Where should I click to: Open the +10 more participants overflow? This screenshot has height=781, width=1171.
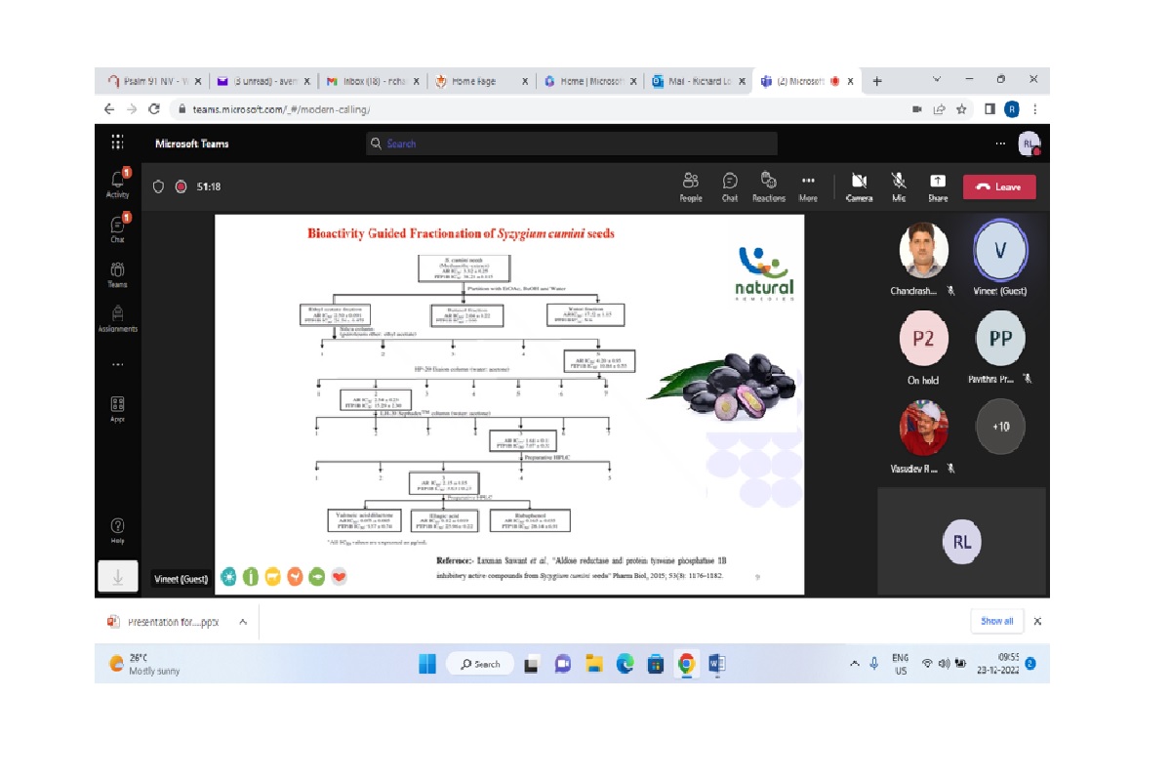click(1000, 426)
